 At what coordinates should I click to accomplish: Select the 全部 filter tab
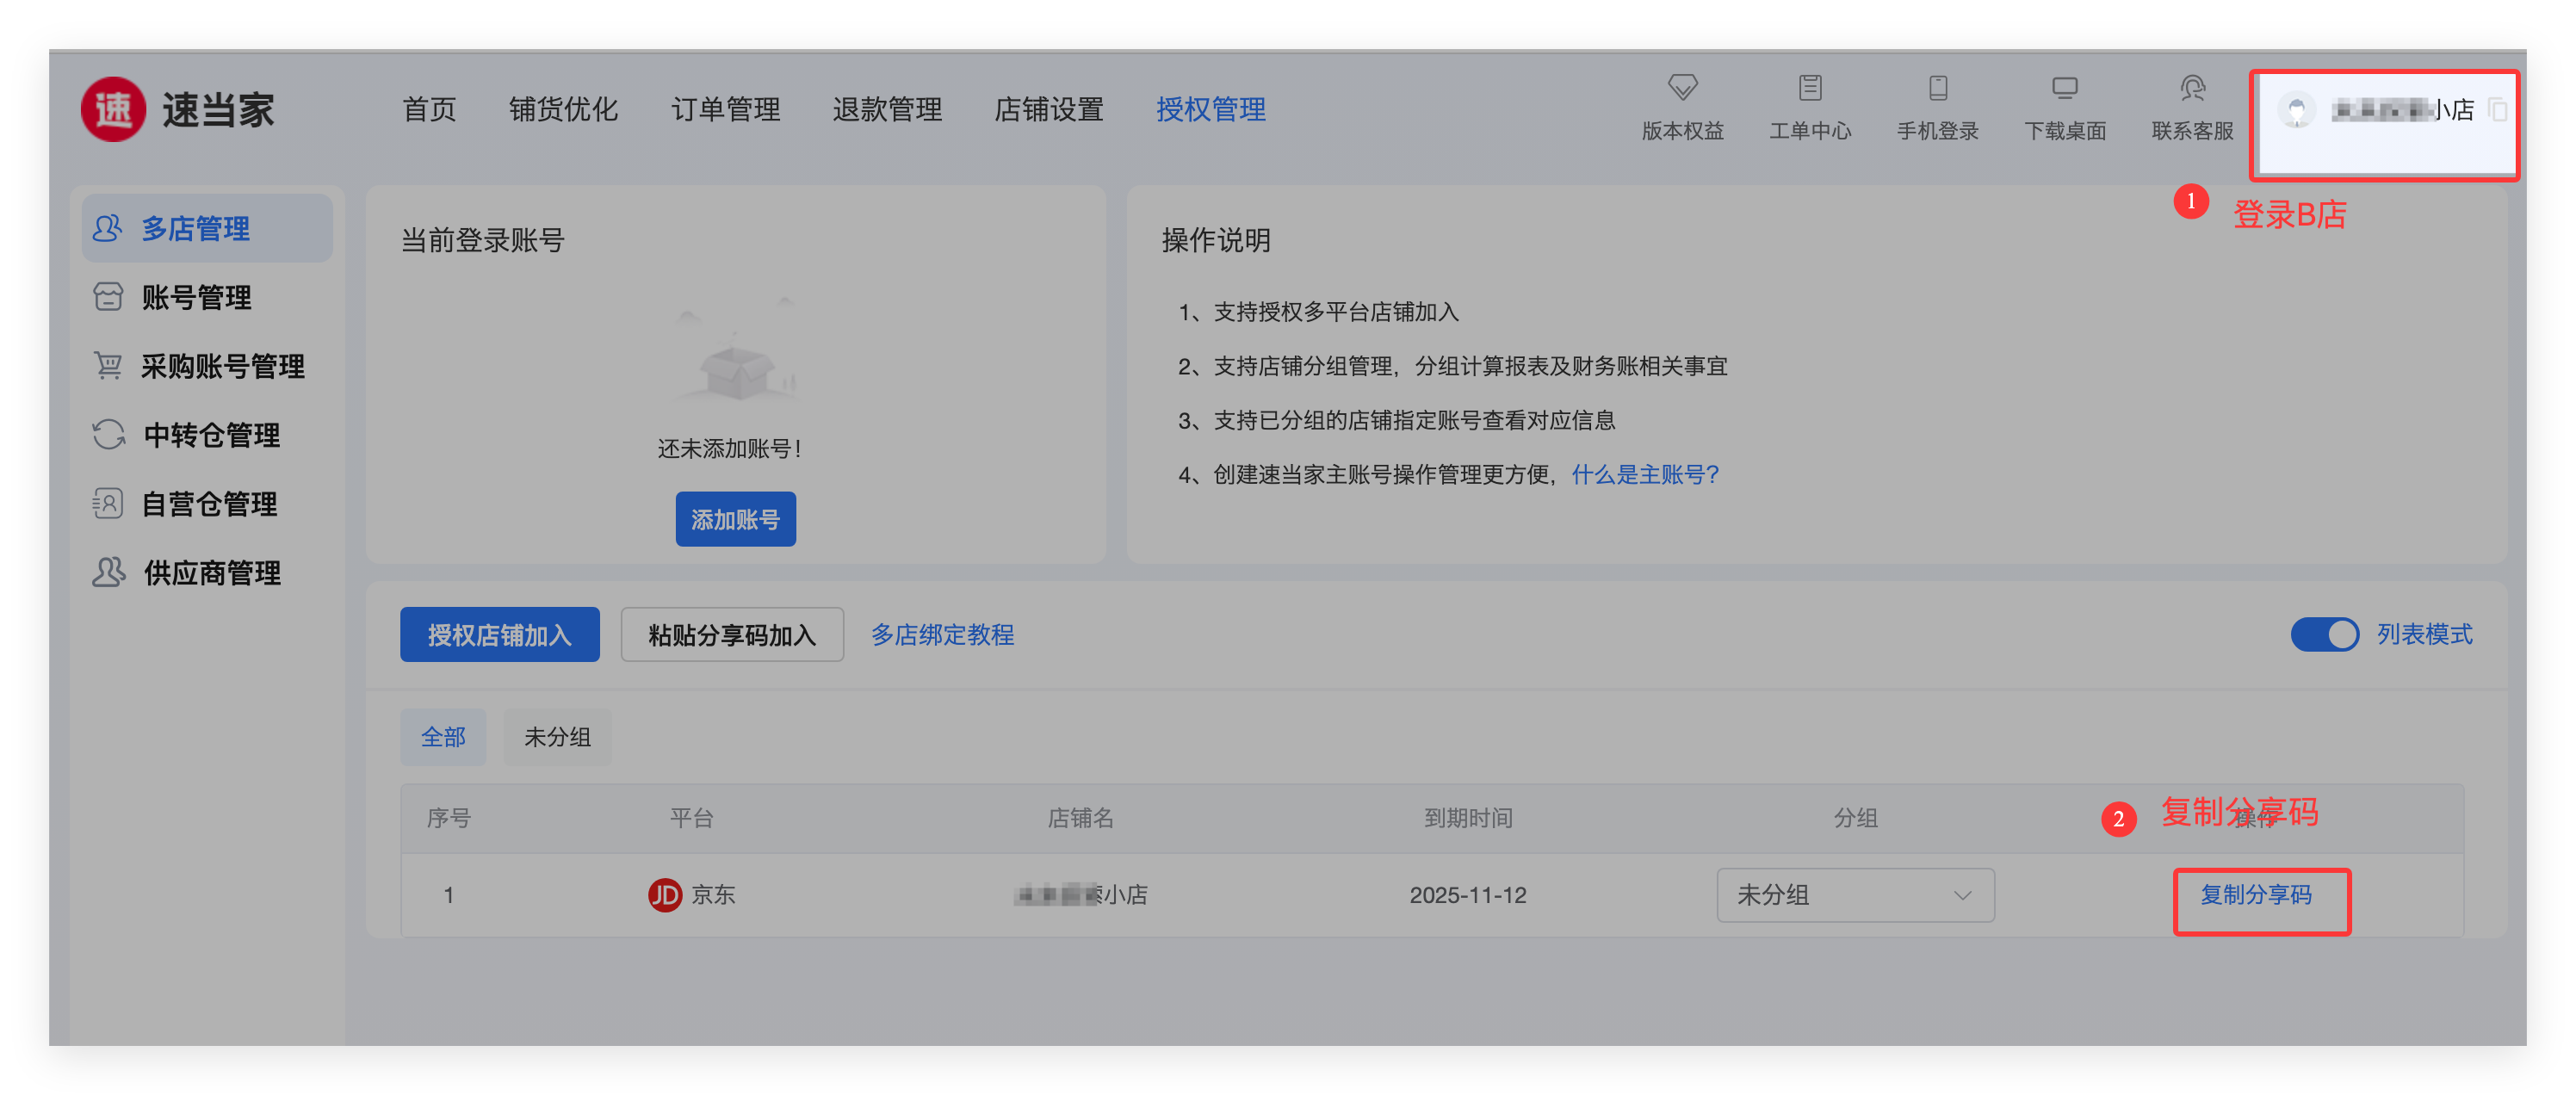click(443, 737)
